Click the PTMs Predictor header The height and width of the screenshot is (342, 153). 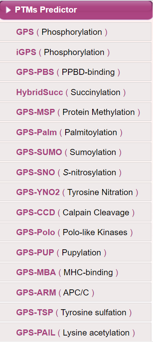point(76,10)
